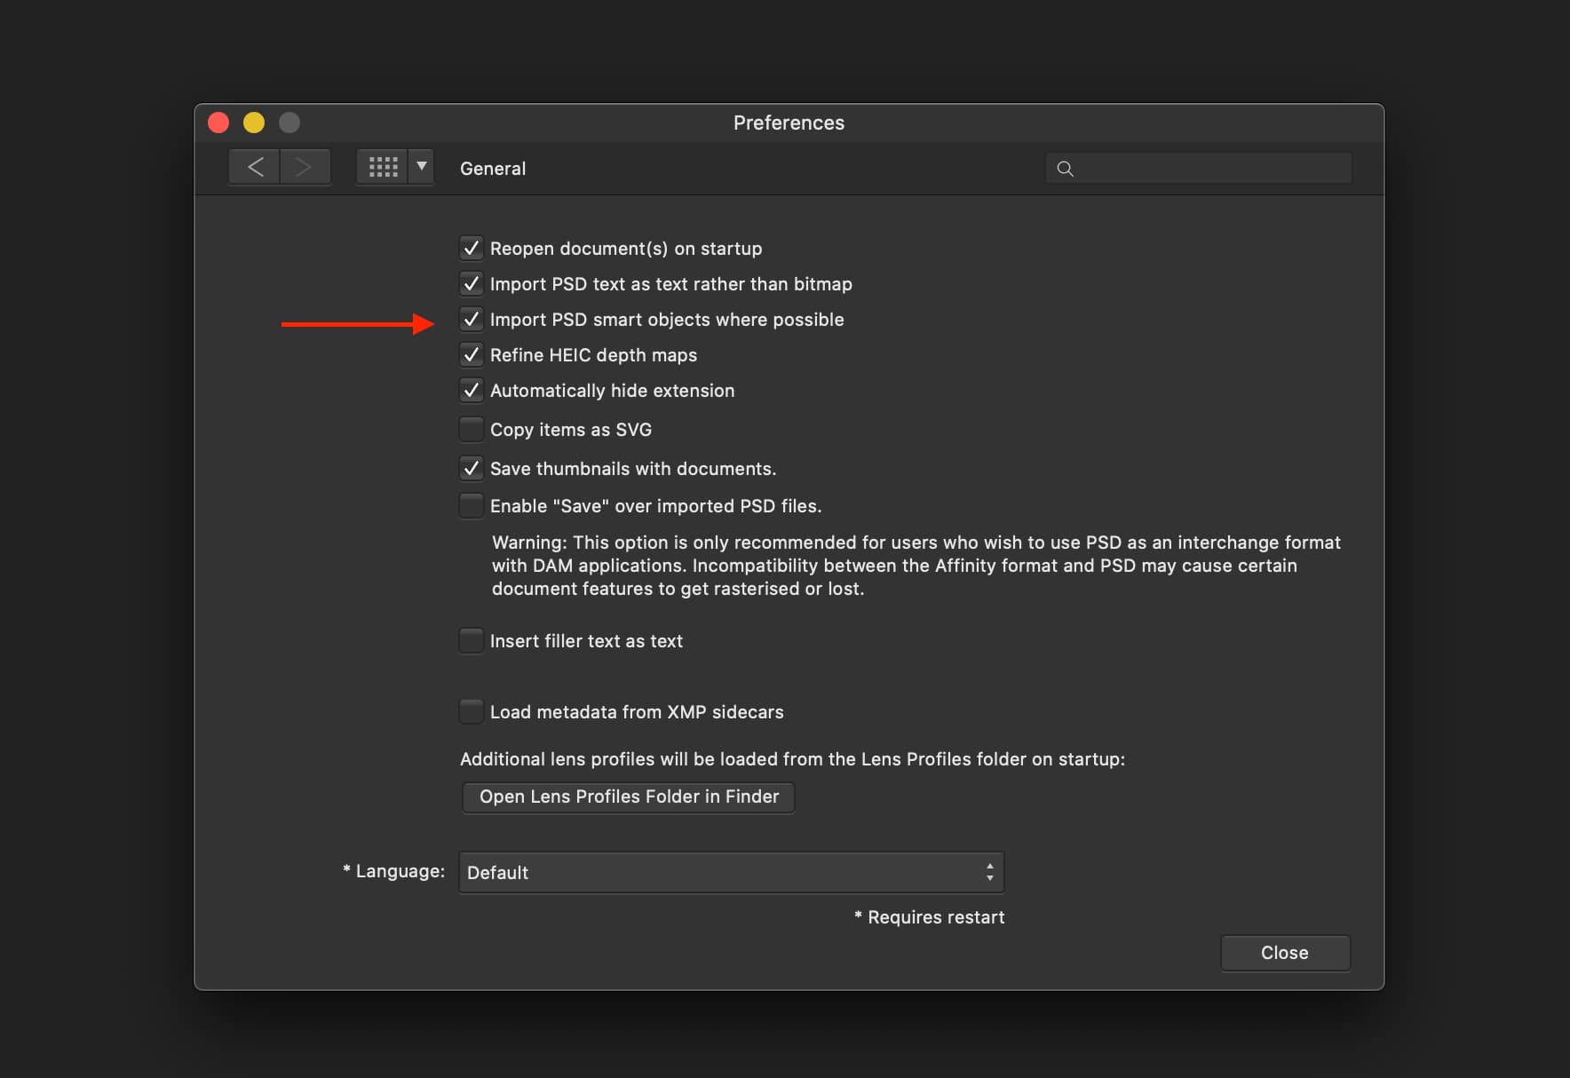Click the magnifier icon in search field
The height and width of the screenshot is (1078, 1570).
[1066, 169]
